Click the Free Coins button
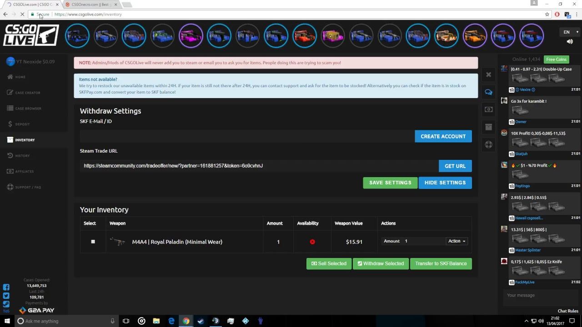The image size is (582, 327). tap(557, 59)
